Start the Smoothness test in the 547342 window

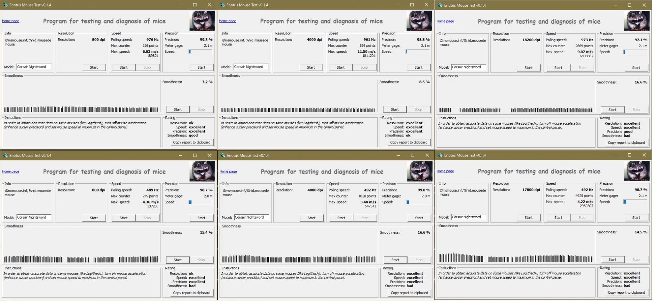[395, 260]
